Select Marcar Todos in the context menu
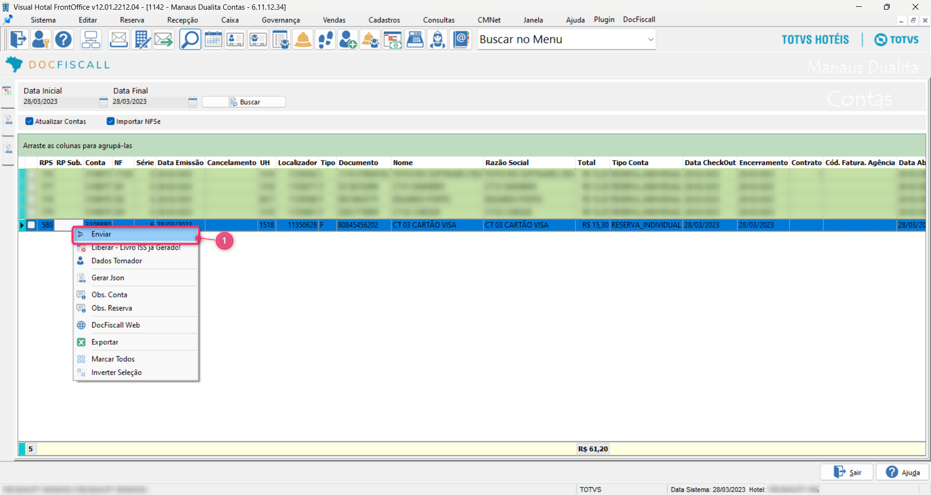 136,359
